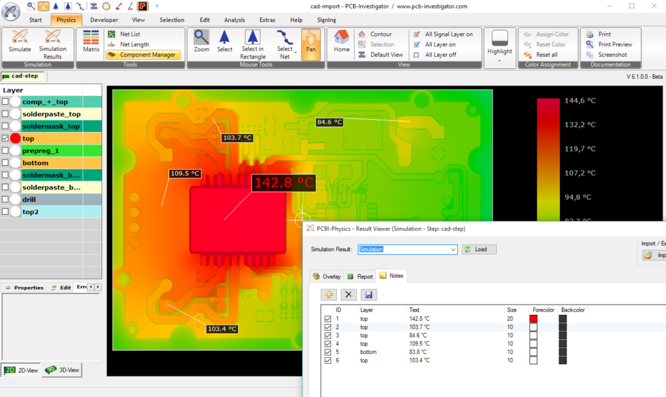Click the net path icon in quick access toolbar
Screen dimensions: 666x397
click(x=80, y=6)
